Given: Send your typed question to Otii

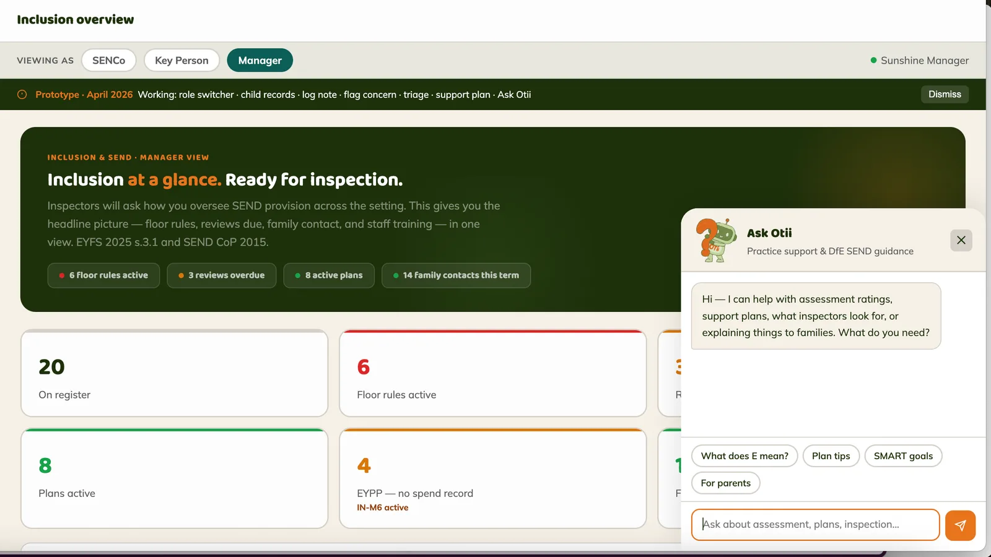Looking at the screenshot, I should pyautogui.click(x=960, y=525).
